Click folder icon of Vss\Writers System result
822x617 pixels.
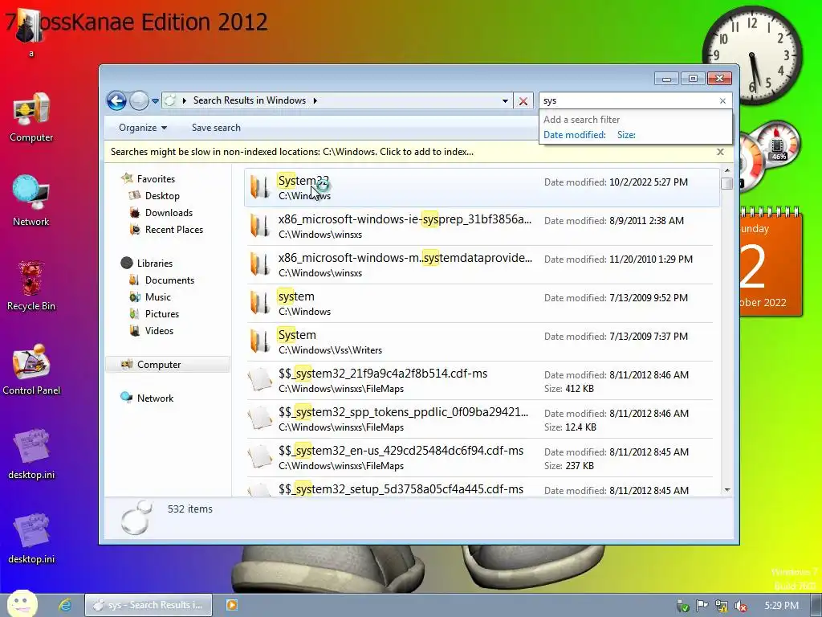pyautogui.click(x=260, y=341)
